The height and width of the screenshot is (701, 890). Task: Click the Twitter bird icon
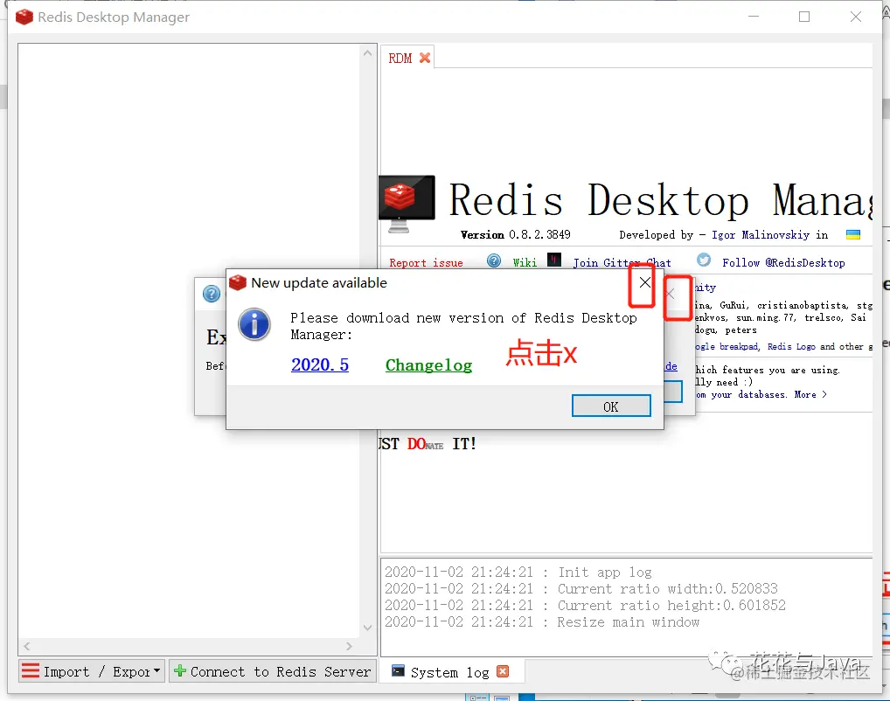[704, 260]
